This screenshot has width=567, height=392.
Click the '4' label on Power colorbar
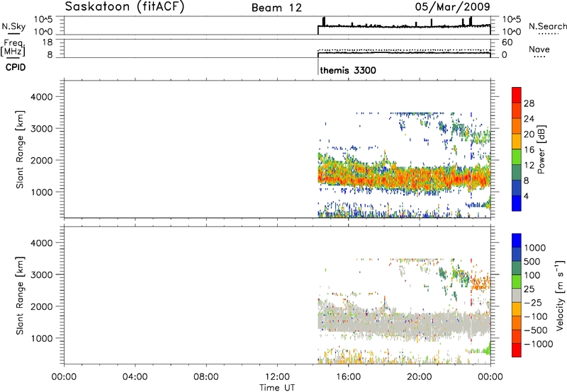click(x=526, y=196)
